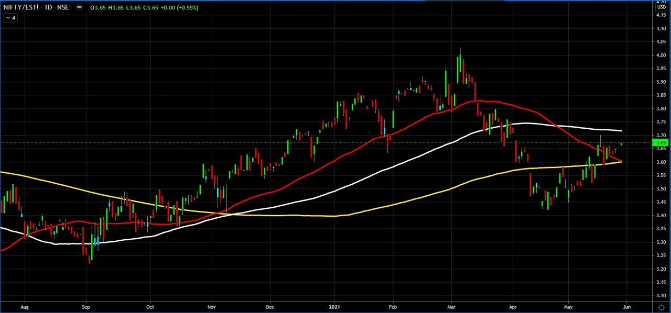The height and width of the screenshot is (313, 671).
Task: Click the 2021 label on time axis
Action: pyautogui.click(x=335, y=307)
